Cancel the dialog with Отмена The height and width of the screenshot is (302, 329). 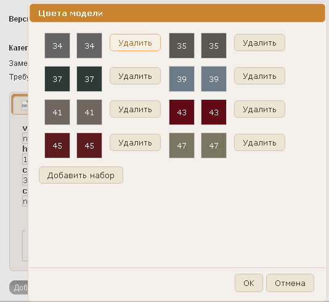point(290,283)
